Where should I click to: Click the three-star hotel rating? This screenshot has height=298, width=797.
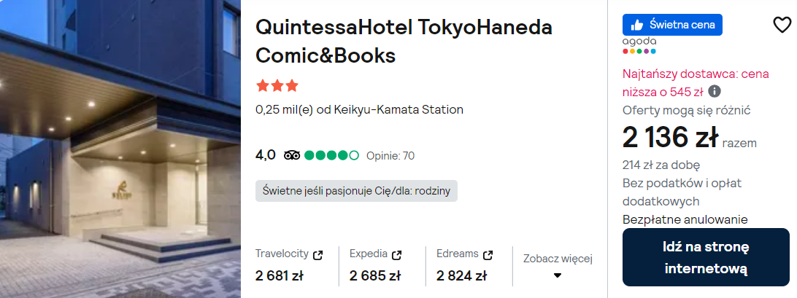pos(277,86)
